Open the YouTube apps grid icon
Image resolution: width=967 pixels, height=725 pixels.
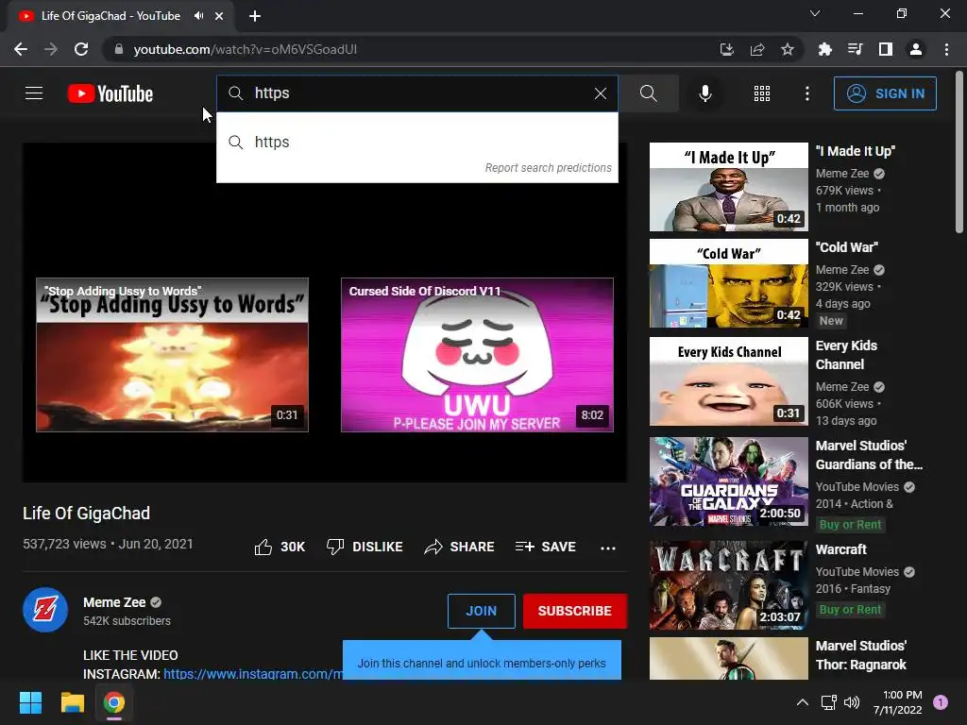coord(762,93)
